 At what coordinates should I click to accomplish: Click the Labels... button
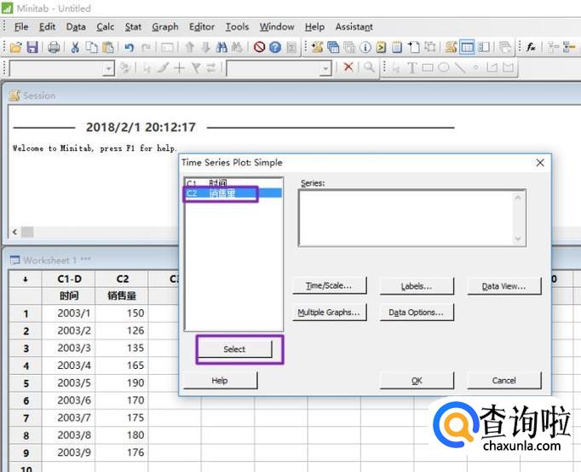(x=417, y=286)
